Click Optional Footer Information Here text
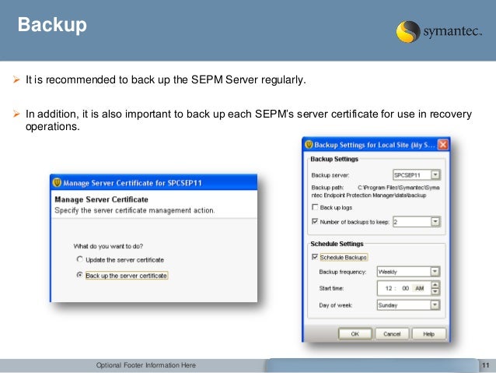 (x=146, y=365)
